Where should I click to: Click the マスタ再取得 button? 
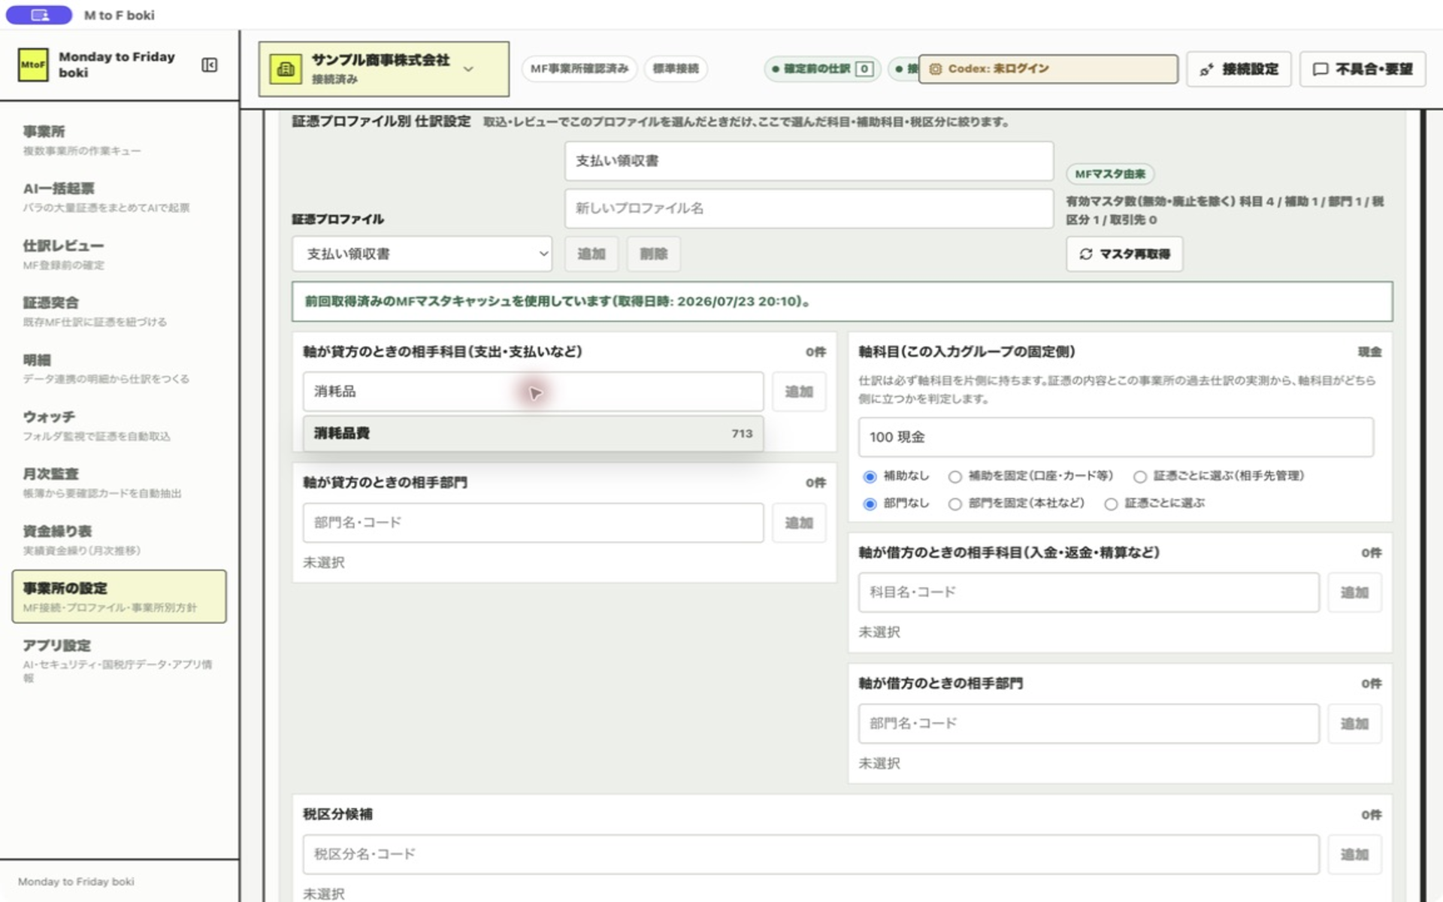click(1124, 254)
